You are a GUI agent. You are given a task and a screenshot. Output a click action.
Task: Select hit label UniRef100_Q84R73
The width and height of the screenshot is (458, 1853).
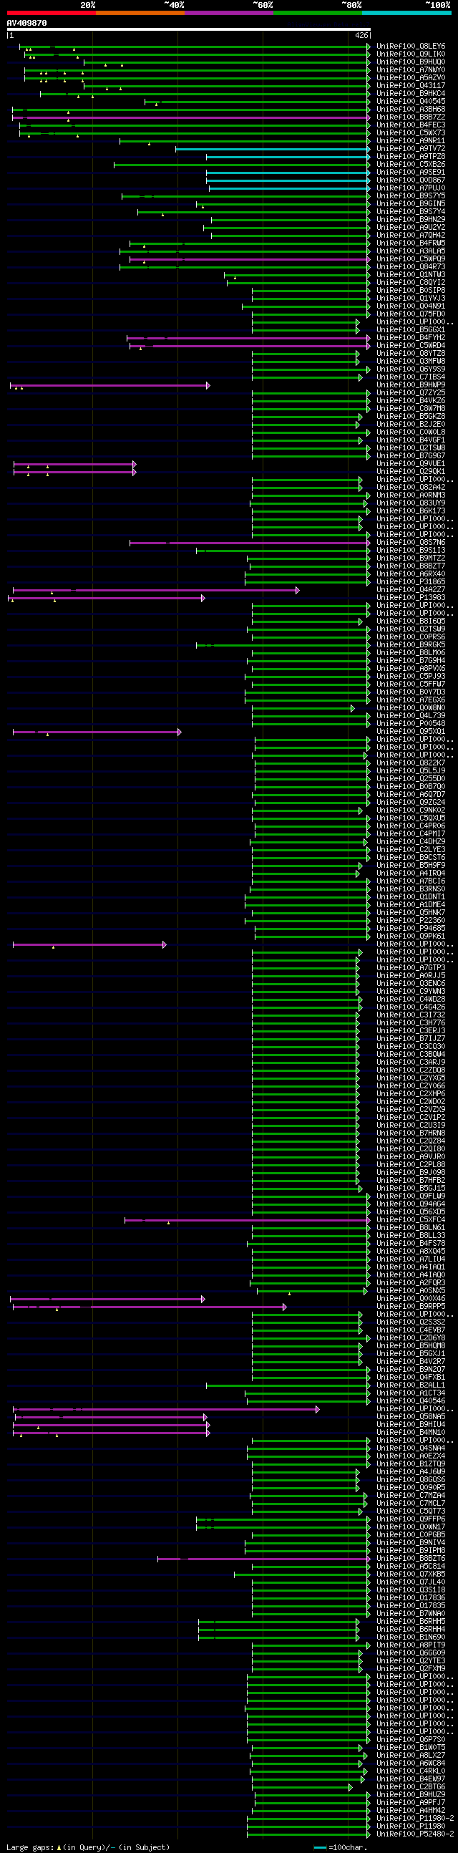[x=411, y=267]
